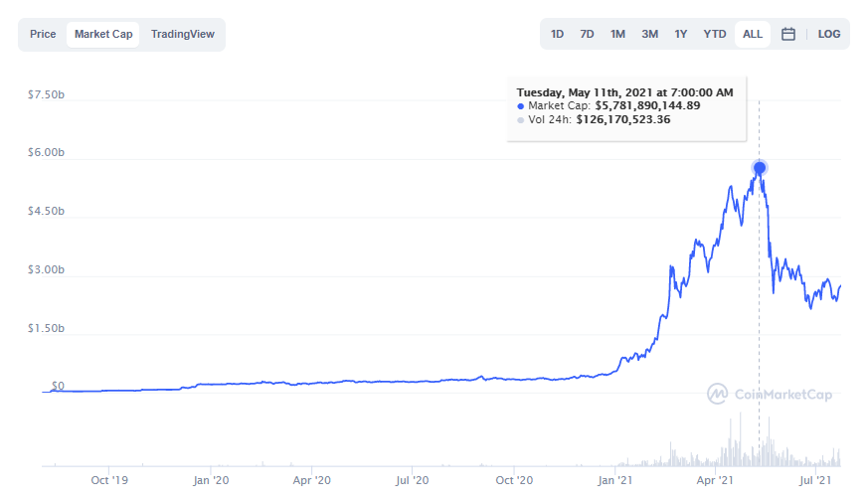Open the TradingView tab
This screenshot has width=868, height=503.
(x=182, y=35)
